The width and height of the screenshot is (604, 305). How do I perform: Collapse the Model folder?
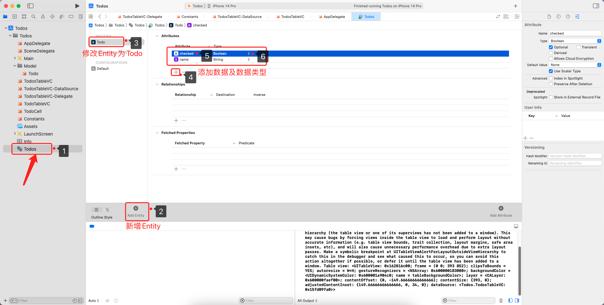15,66
